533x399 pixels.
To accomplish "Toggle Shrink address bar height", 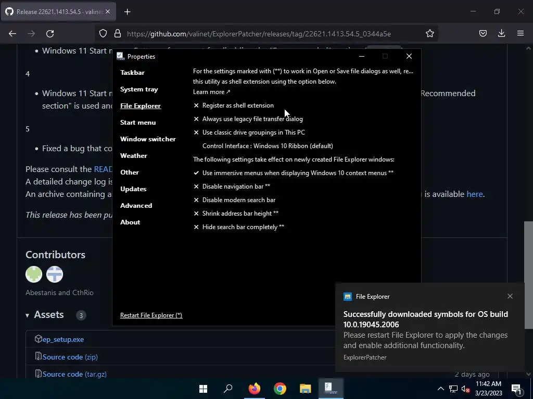I will click(x=236, y=214).
